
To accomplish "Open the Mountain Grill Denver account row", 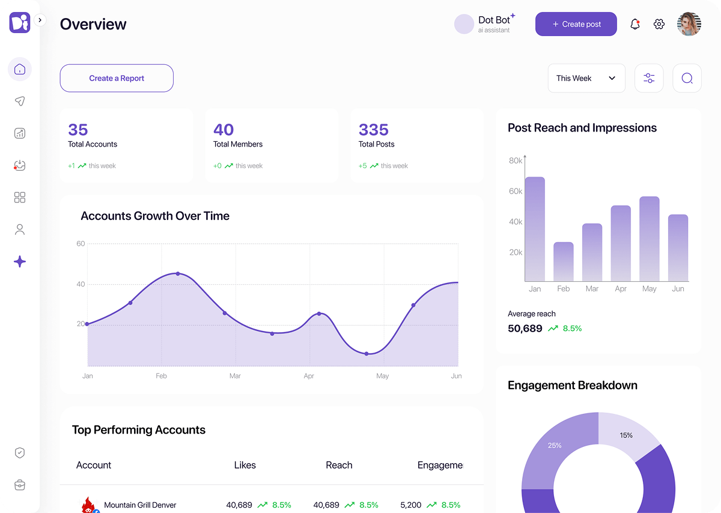I will point(272,505).
